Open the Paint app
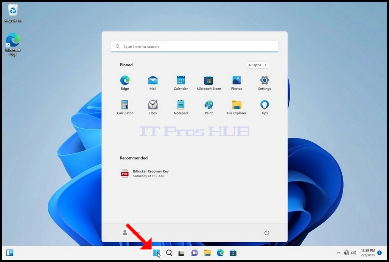Viewport: 389px width, 262px height. point(209,108)
